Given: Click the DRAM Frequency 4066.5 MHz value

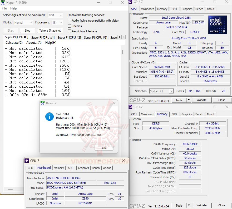Looking at the screenshot, I should [x=190, y=144].
